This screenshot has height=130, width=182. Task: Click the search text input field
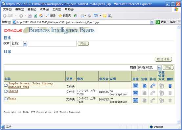tap(52, 44)
